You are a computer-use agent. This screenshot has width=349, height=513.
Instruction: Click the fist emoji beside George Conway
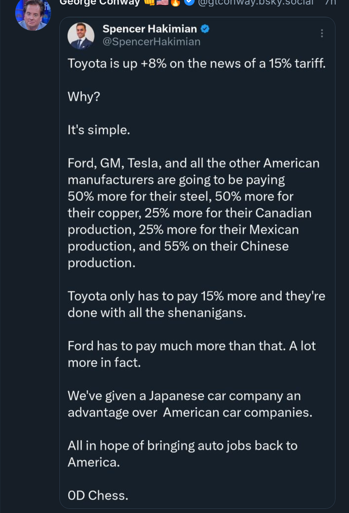(x=149, y=2)
